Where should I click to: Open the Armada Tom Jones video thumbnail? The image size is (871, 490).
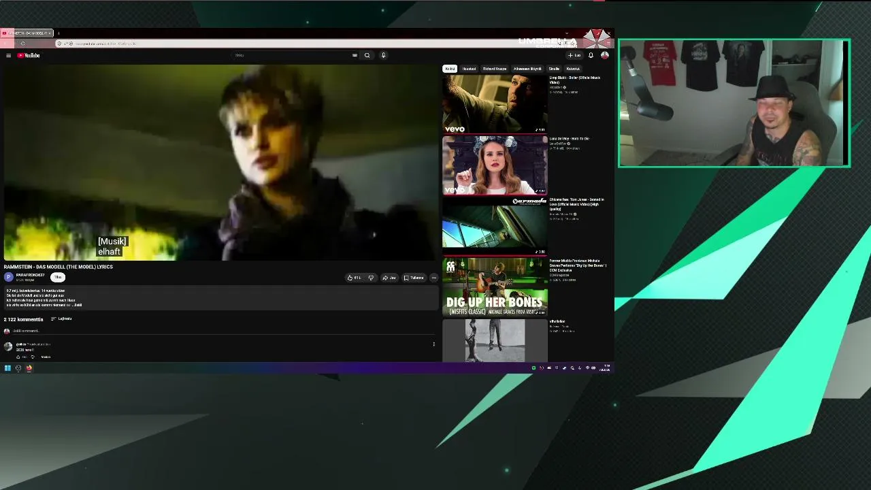coord(495,227)
